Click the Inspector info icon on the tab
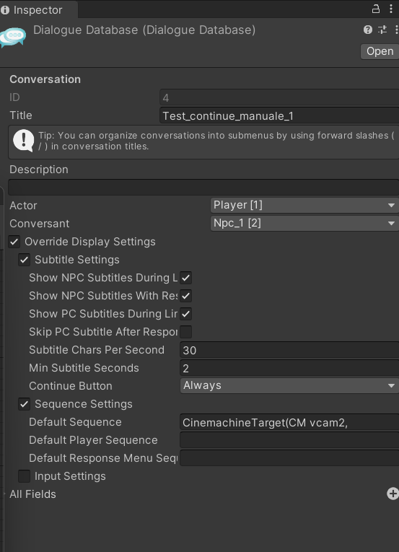The height and width of the screenshot is (552, 399). [5, 10]
